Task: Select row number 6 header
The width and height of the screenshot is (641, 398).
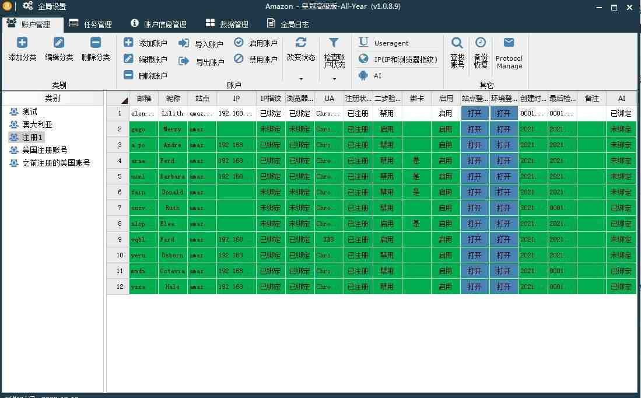Action: [x=118, y=192]
